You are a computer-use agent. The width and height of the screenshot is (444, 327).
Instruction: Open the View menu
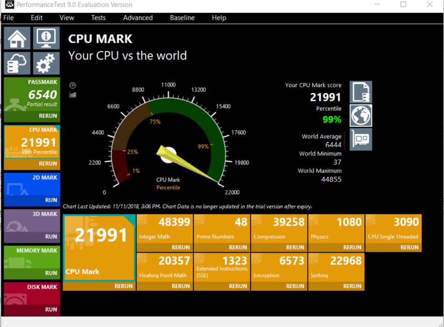67,18
